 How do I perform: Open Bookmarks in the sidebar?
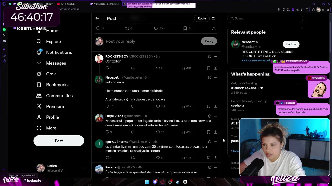[x=53, y=85]
